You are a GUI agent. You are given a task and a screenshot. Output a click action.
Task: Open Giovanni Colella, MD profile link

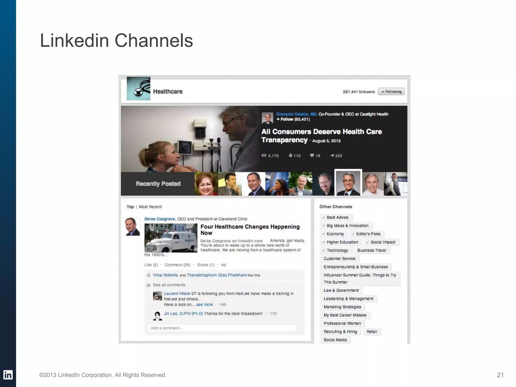point(297,114)
